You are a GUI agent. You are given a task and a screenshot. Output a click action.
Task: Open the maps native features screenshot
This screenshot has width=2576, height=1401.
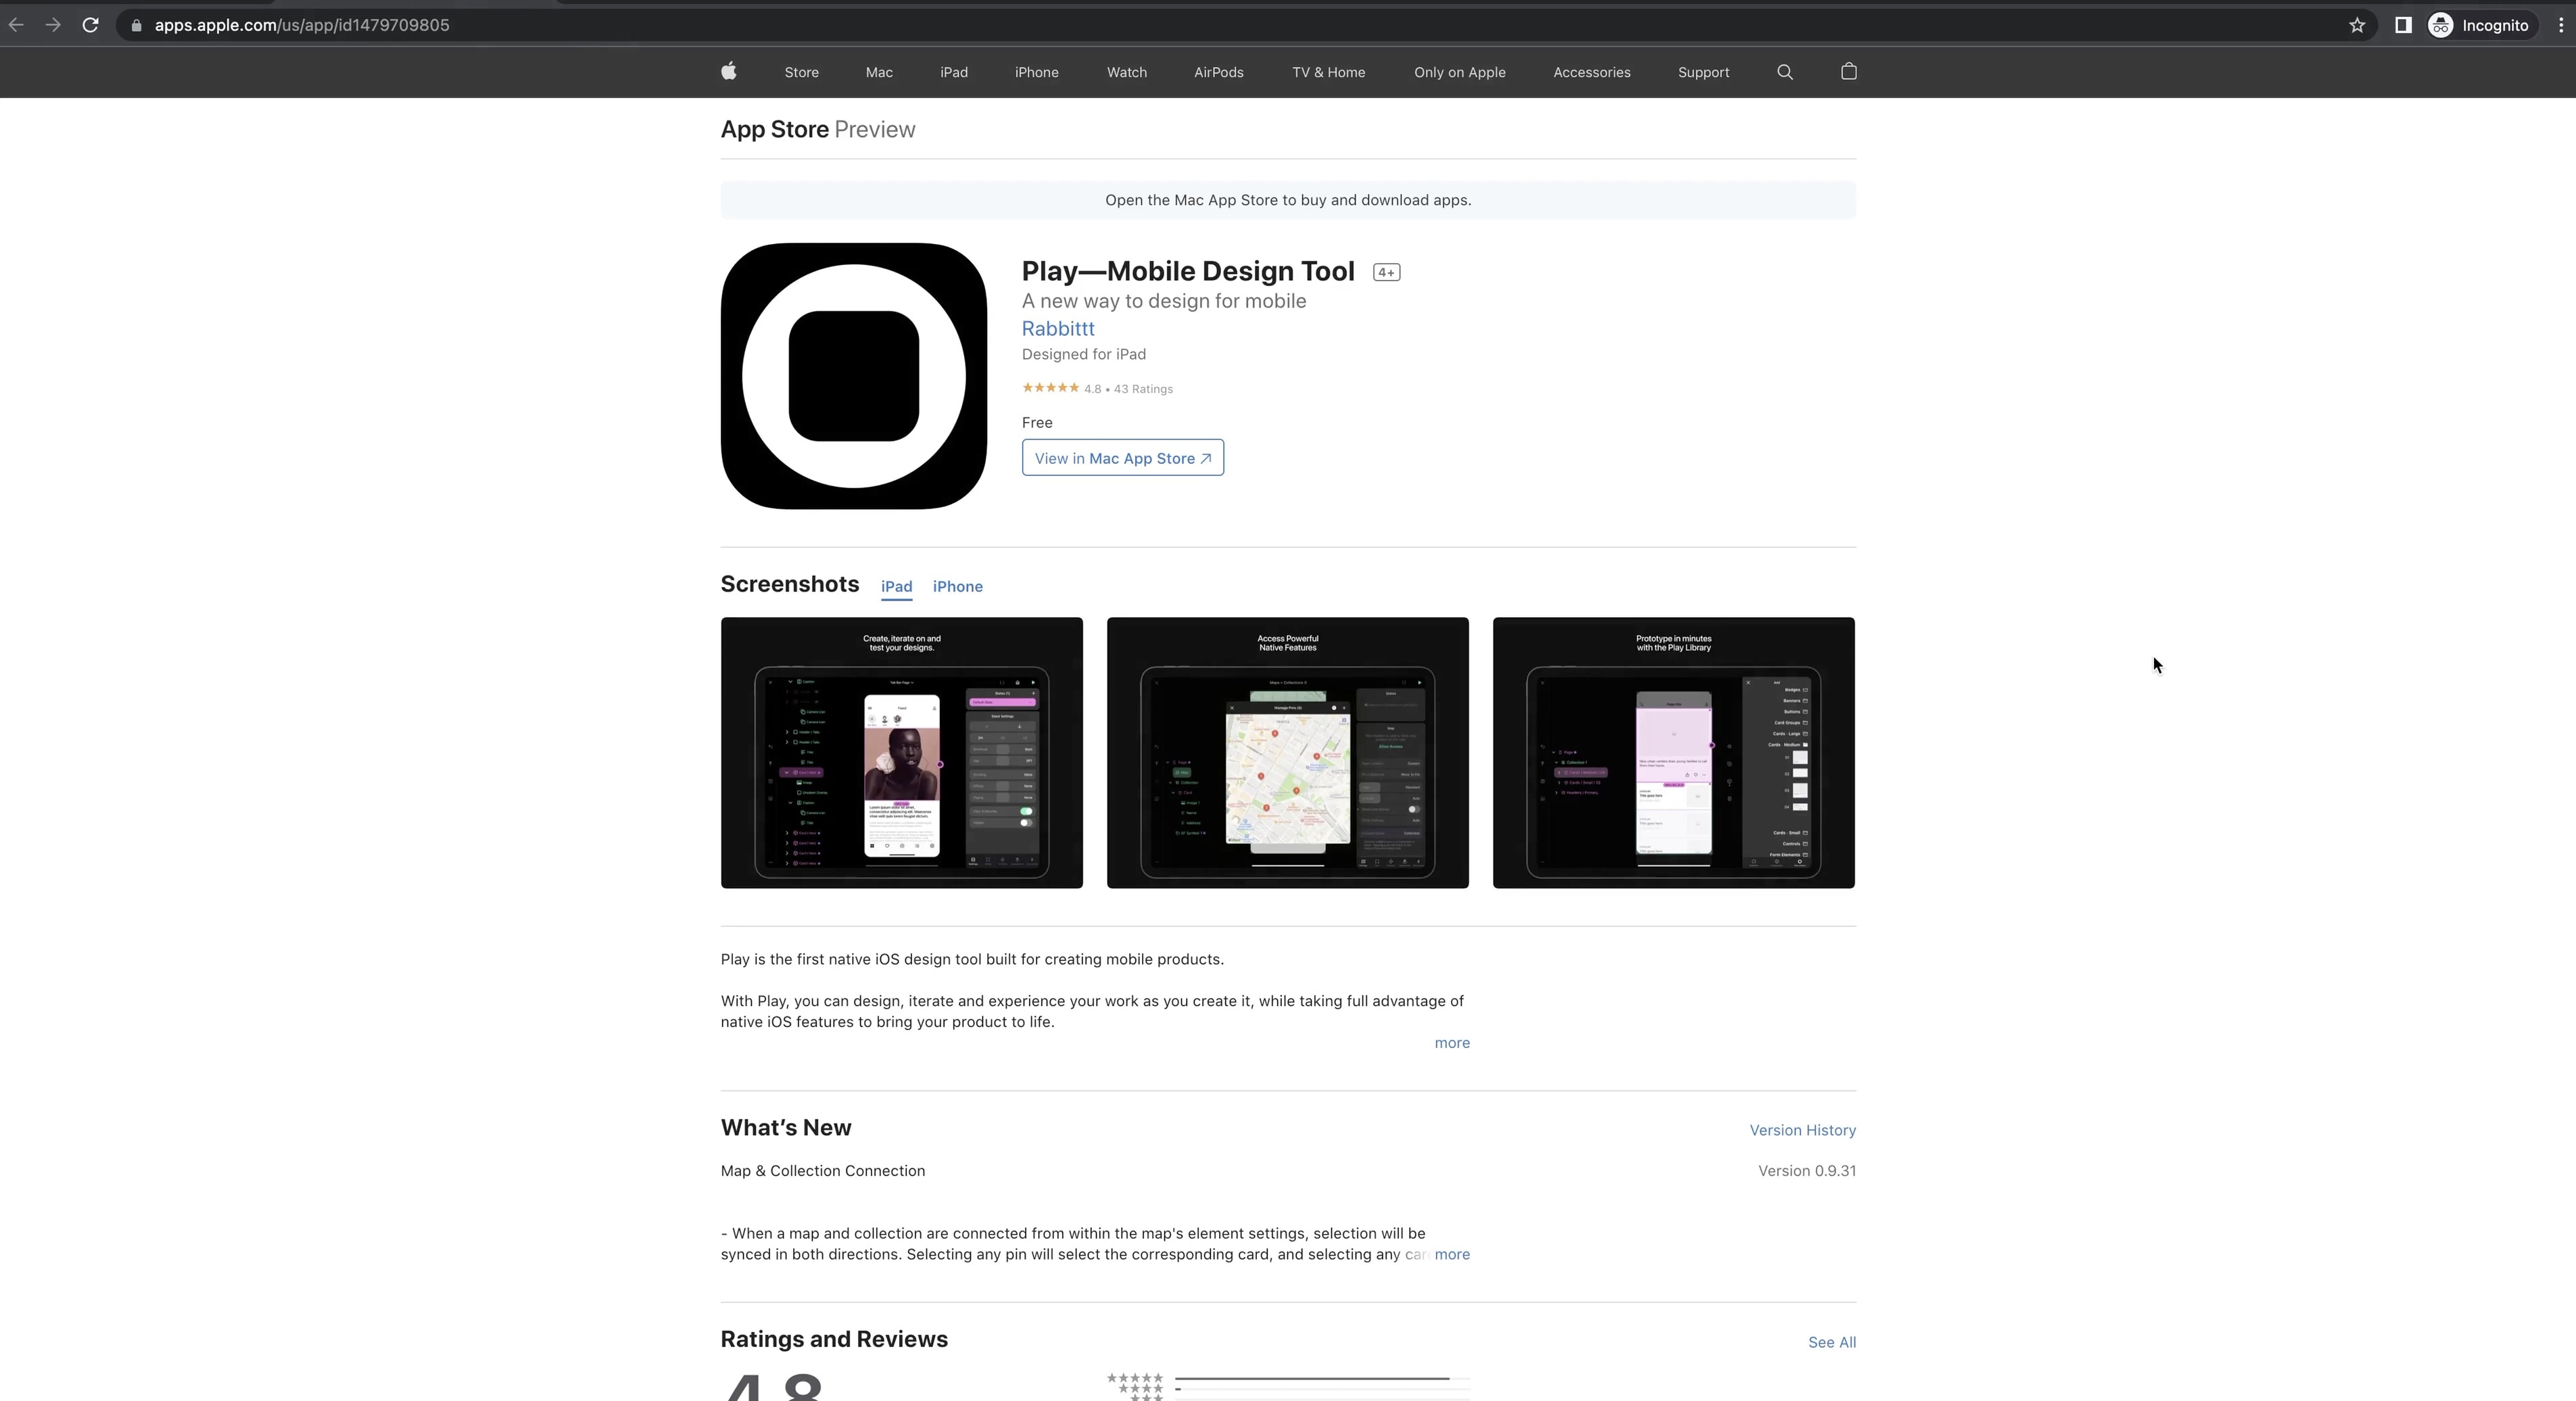coord(1287,752)
